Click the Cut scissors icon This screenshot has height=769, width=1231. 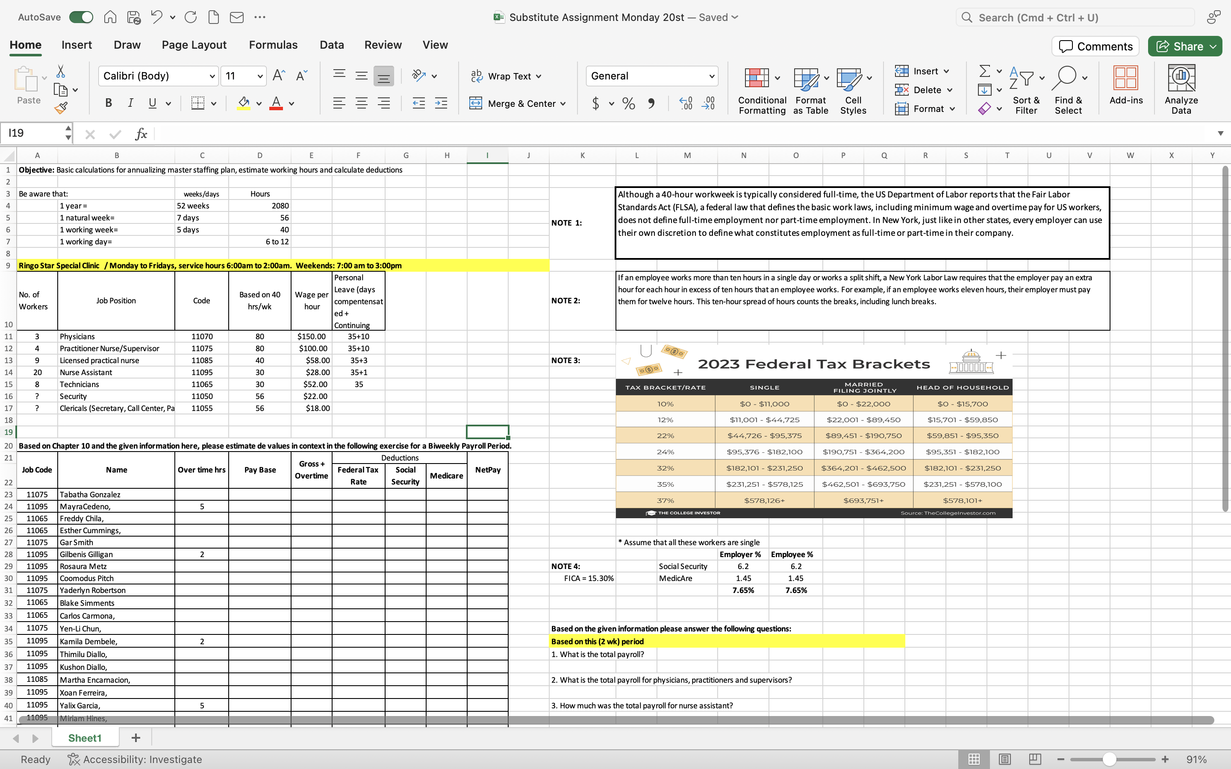point(61,71)
